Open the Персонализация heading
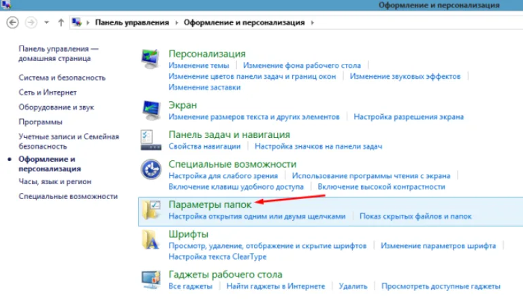This screenshot has width=523, height=299. pos(207,54)
